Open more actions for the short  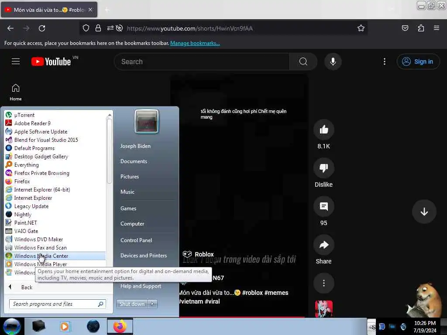323,283
